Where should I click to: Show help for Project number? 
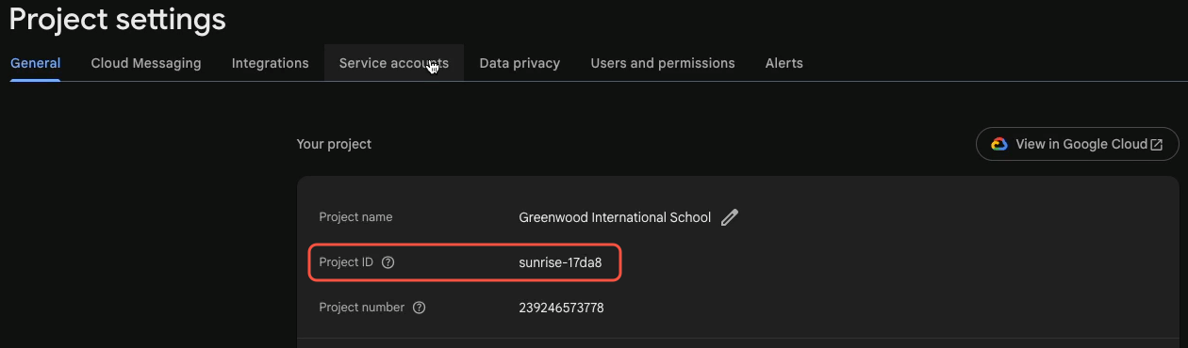419,308
